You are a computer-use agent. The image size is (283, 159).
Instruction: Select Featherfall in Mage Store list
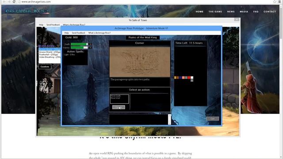[50, 54]
